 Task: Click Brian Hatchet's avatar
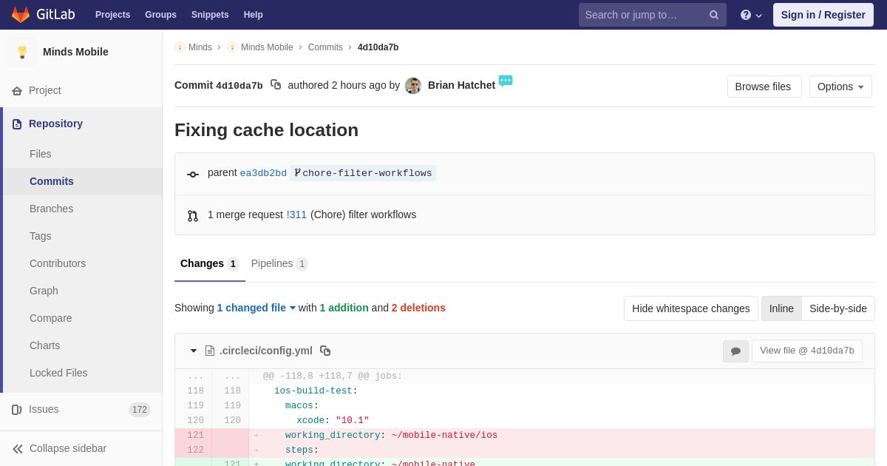(413, 86)
